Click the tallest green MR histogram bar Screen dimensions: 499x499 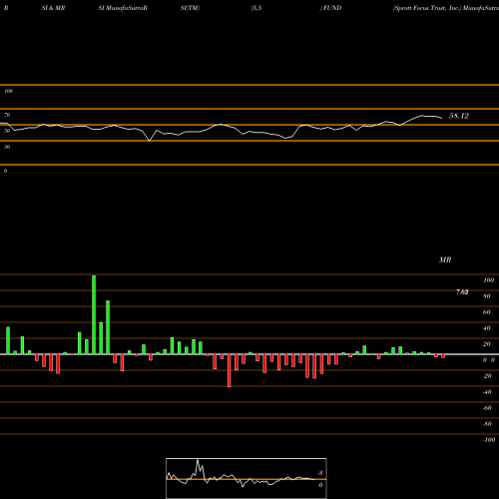[x=94, y=314]
